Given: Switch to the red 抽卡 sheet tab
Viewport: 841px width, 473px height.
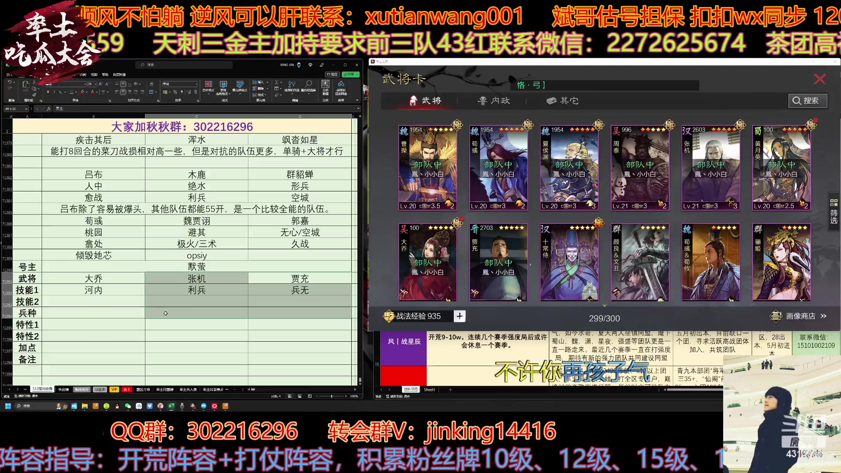Looking at the screenshot, I should point(127,389).
